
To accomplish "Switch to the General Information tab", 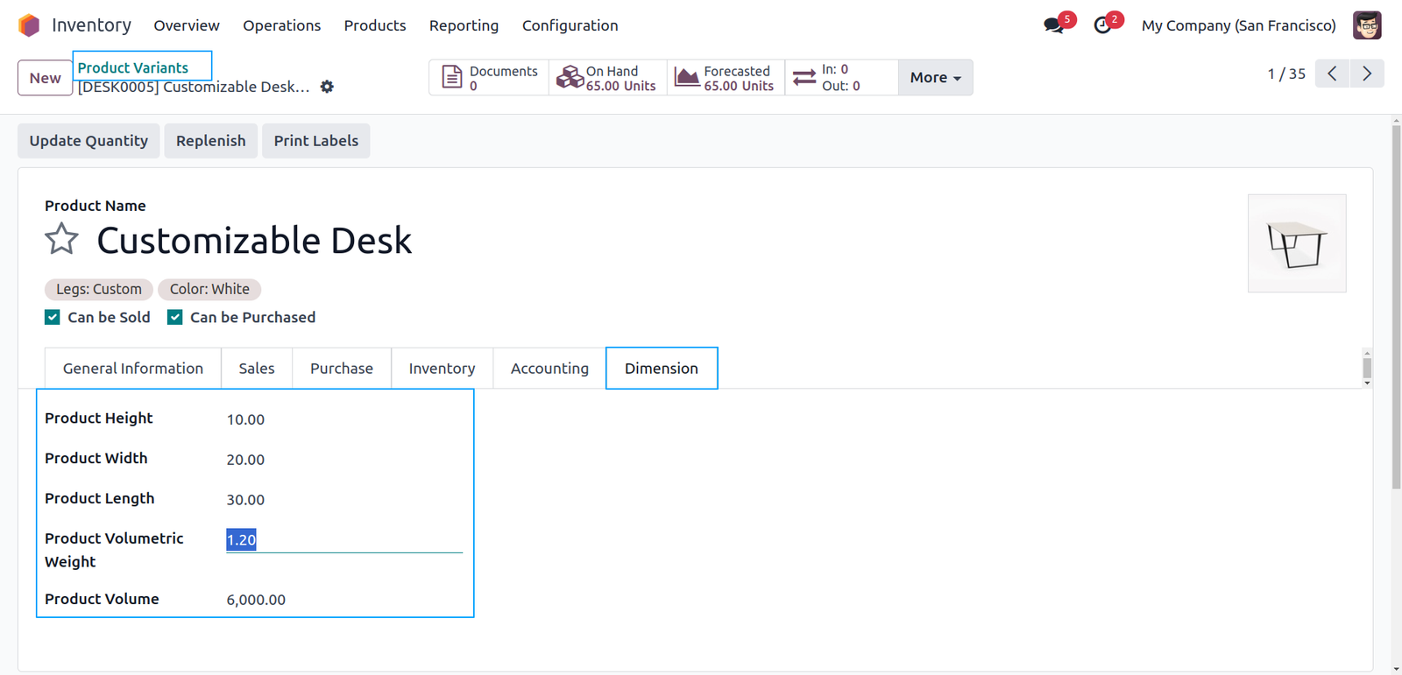I will click(133, 369).
